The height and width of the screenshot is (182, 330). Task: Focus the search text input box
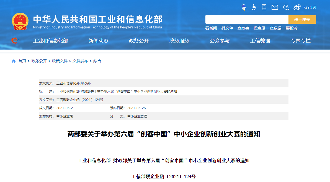pyautogui.click(x=247, y=20)
